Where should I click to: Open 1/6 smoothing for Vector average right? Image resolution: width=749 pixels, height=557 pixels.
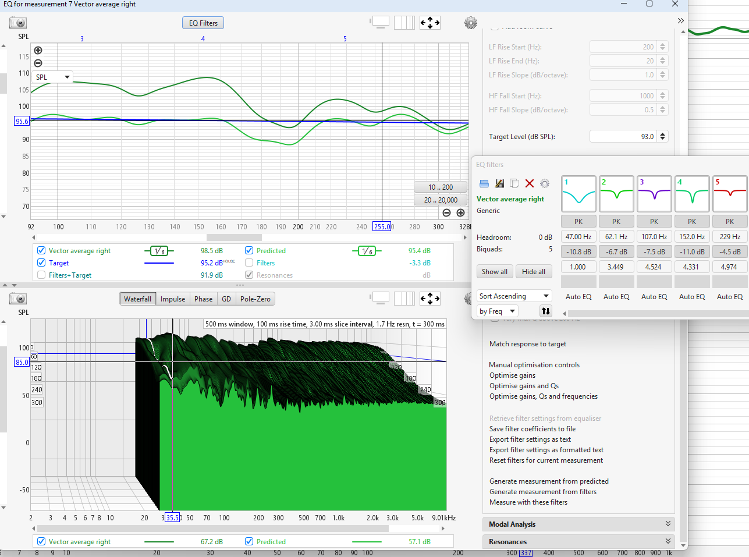159,251
